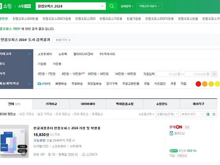Click the green search magnifier button
The width and height of the screenshot is (220, 165).
coord(112,6)
